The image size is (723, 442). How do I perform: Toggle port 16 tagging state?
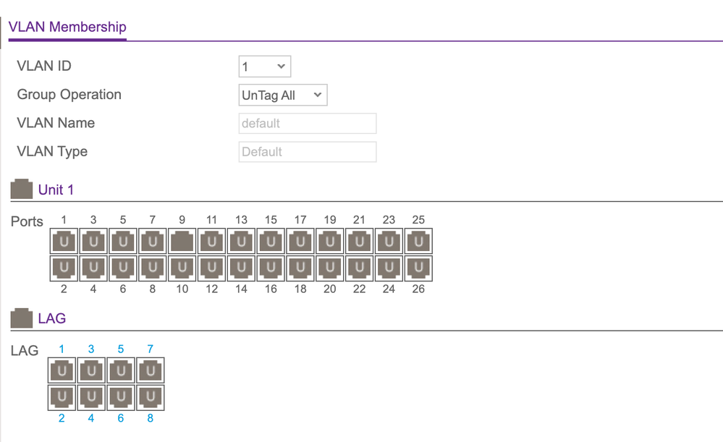coord(271,268)
